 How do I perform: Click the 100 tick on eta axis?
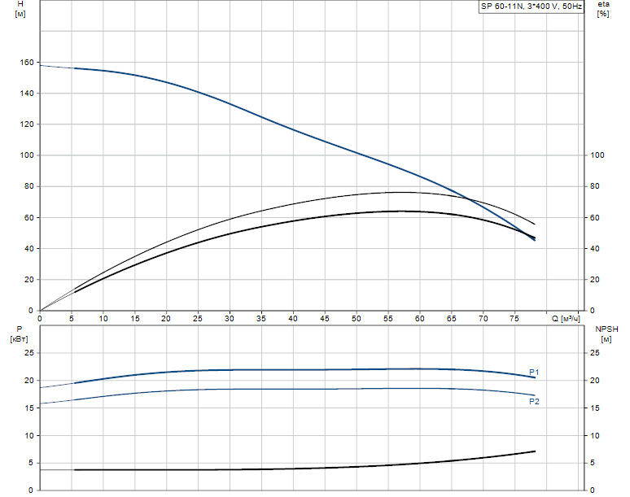597,155
